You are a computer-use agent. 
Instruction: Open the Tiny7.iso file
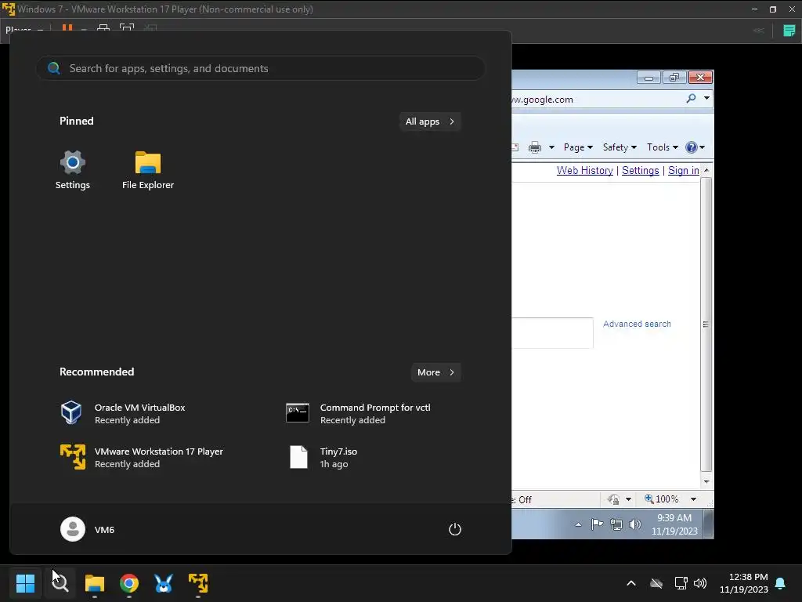[323, 457]
